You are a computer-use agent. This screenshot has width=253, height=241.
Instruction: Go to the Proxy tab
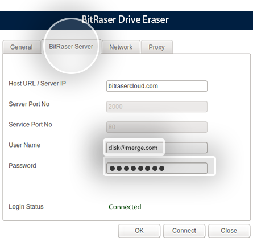(x=157, y=47)
